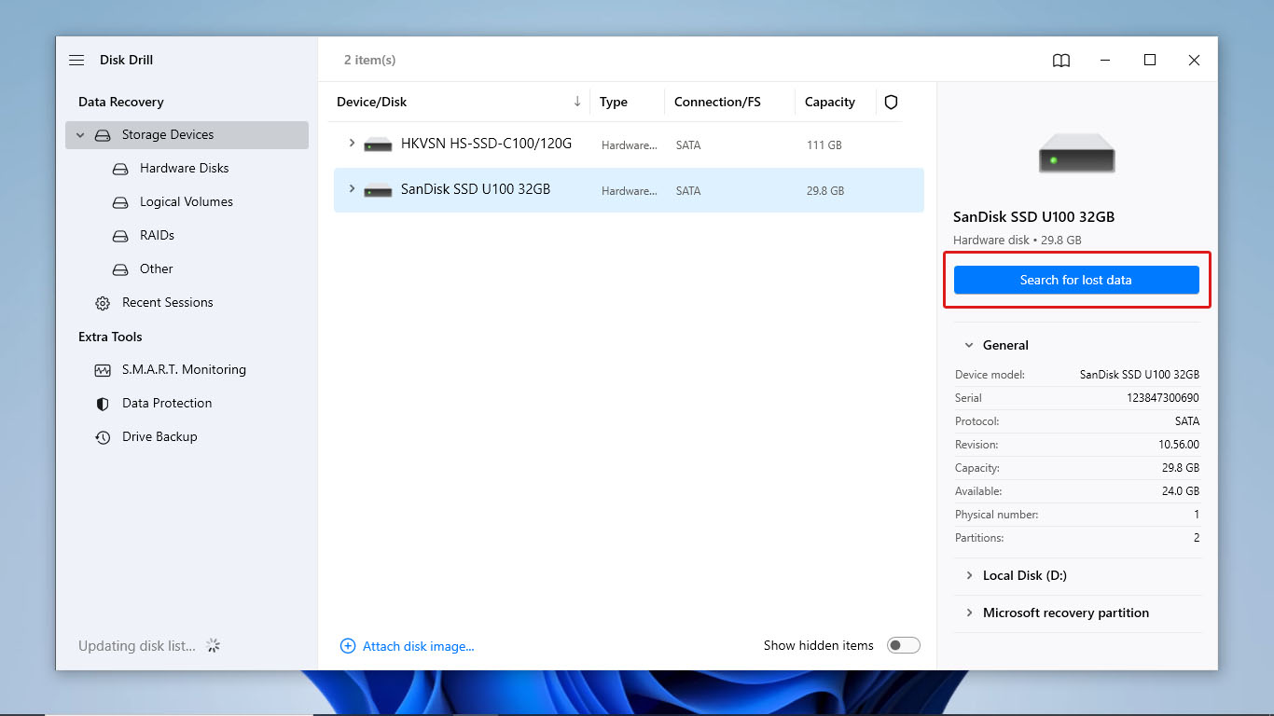The image size is (1274, 716).
Task: Click the Device model value in General
Action: click(1140, 375)
